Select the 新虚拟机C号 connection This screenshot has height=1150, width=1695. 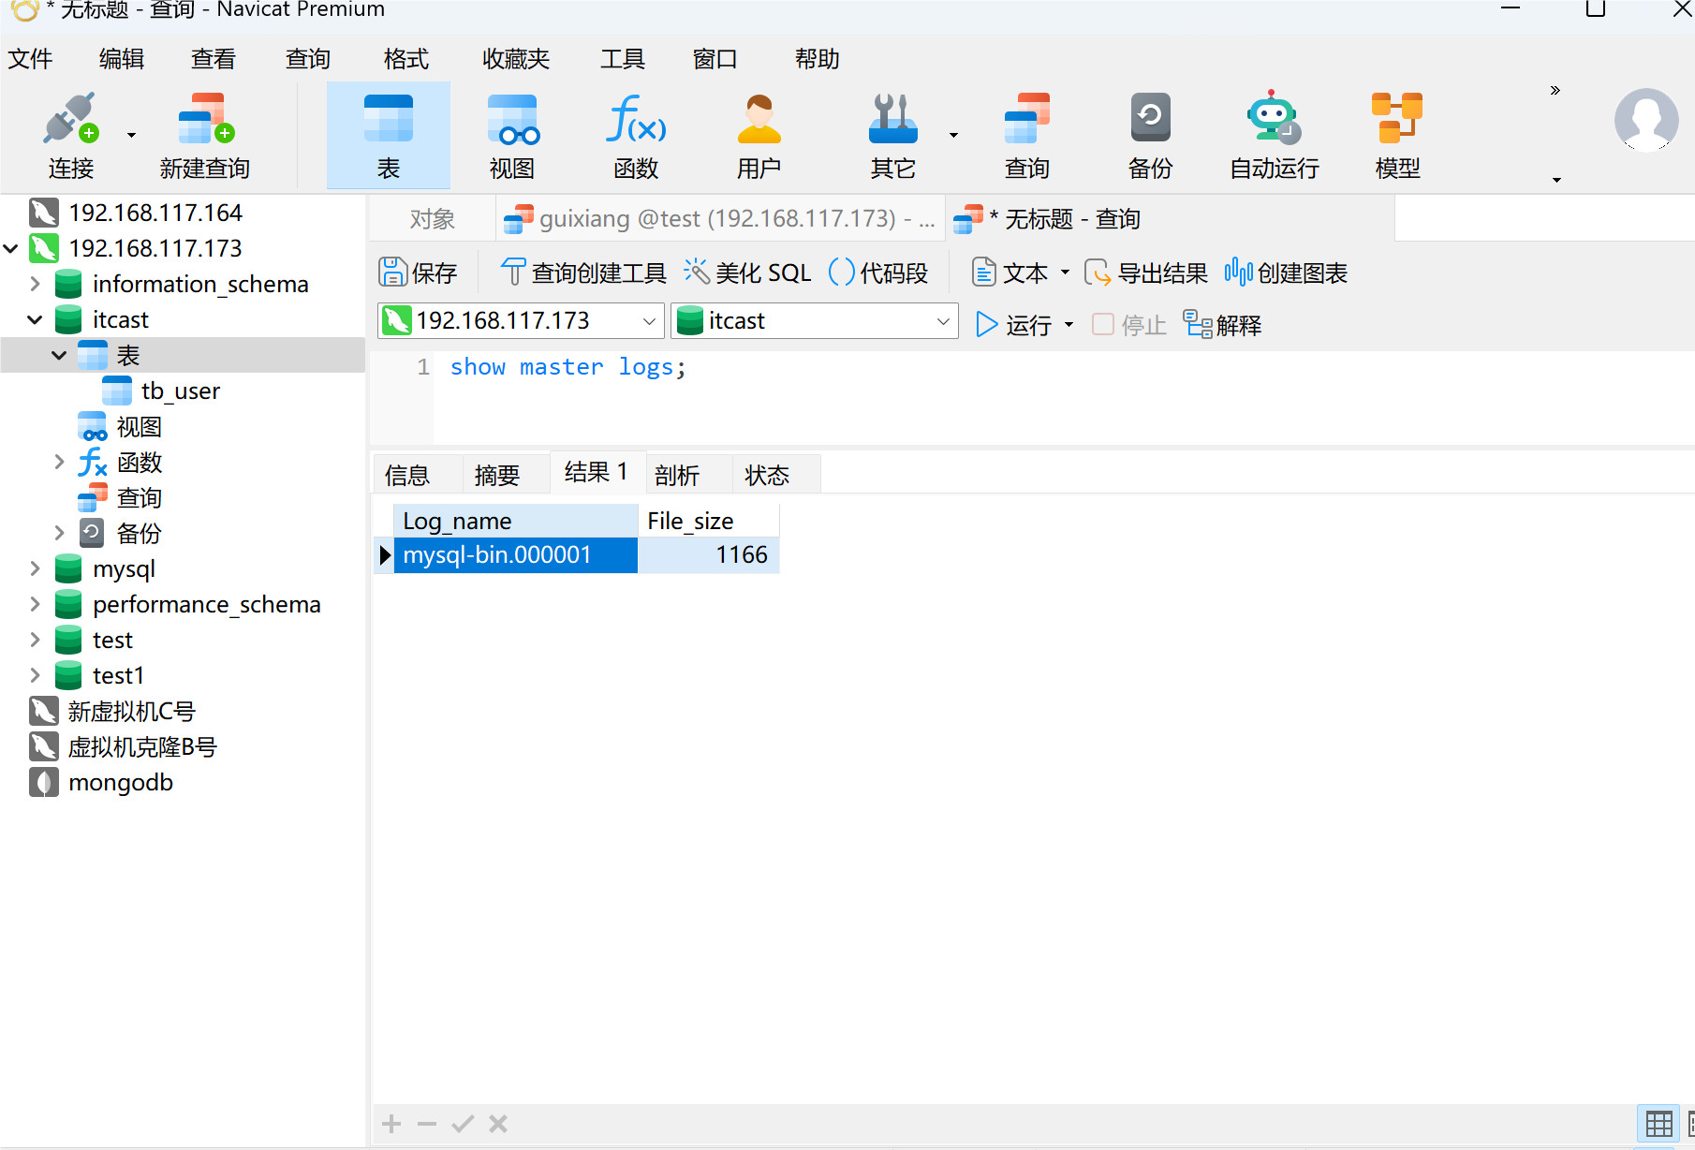(x=131, y=711)
